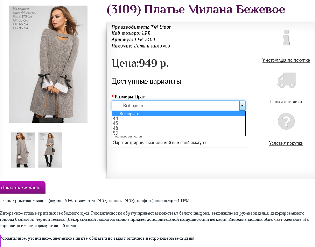Click the delivery truck icon
Image resolution: width=315 pixels, height=247 pixels.
[287, 80]
